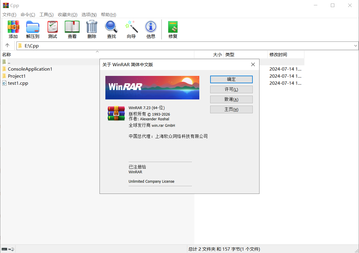The image size is (359, 253).
Task: Click the test1.cpp file icon
Action: [x=4, y=83]
